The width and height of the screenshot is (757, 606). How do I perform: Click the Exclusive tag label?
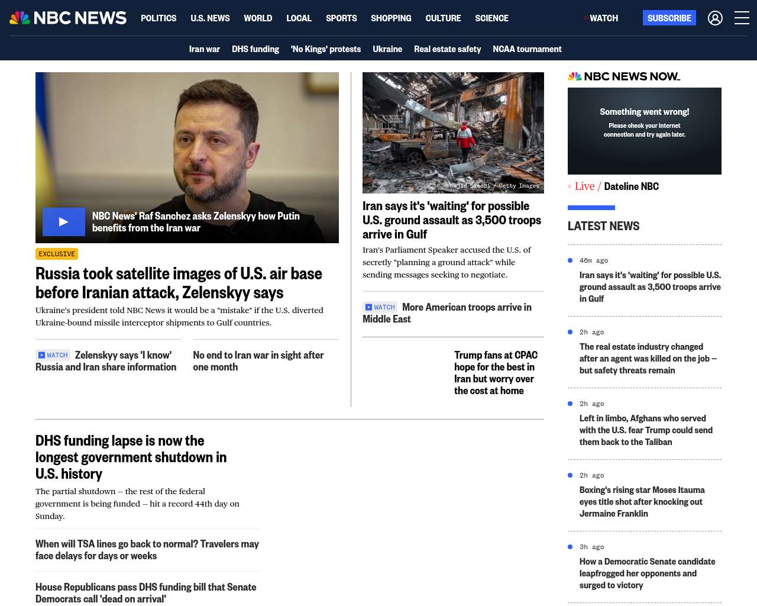click(57, 254)
